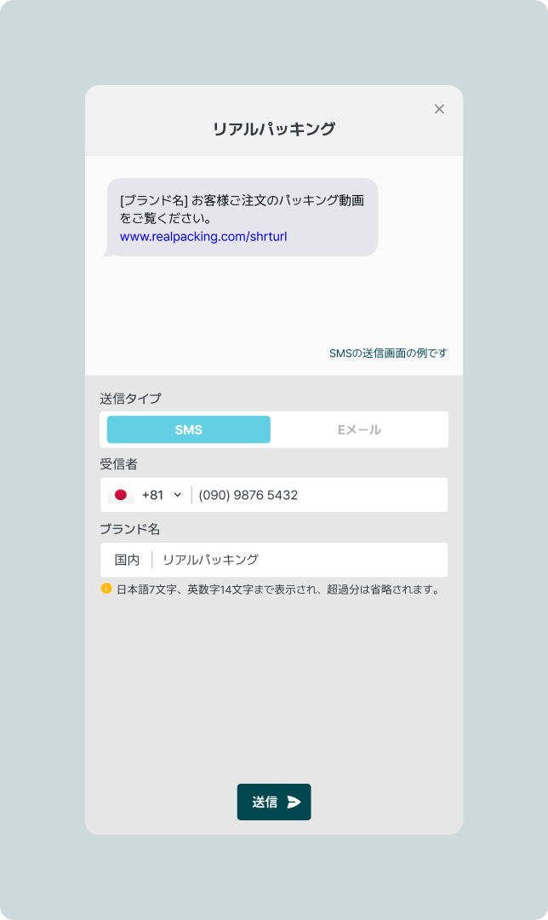Click the 受信者 label
Viewport: 548px width, 920px height.
click(118, 464)
